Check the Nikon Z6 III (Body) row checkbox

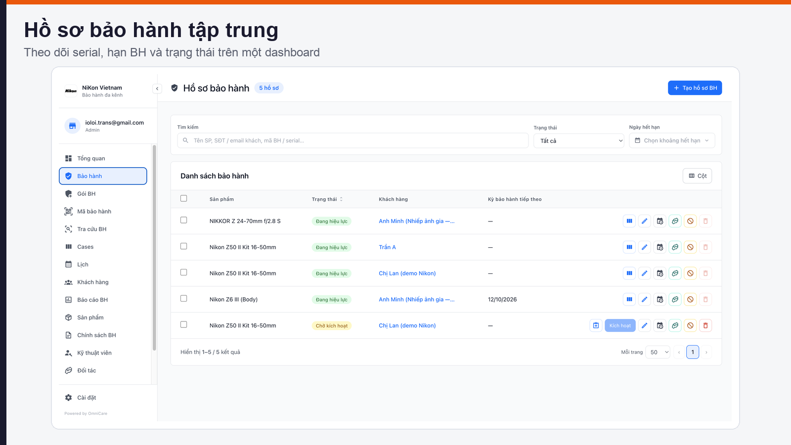[x=183, y=298]
